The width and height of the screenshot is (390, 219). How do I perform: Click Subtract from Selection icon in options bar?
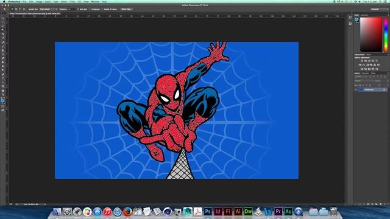[x=20, y=9]
